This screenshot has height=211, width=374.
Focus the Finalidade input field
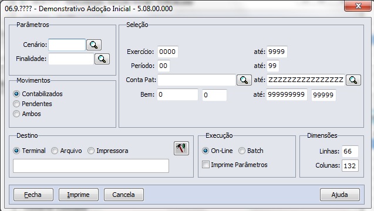tap(71, 59)
